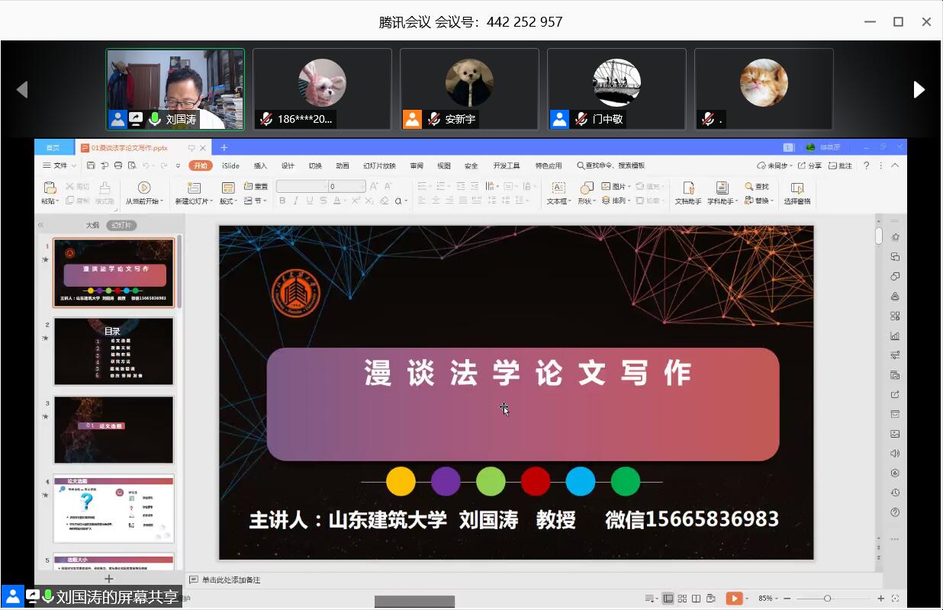
Task: Click the Document Assistant (文档助手) icon
Action: (688, 188)
